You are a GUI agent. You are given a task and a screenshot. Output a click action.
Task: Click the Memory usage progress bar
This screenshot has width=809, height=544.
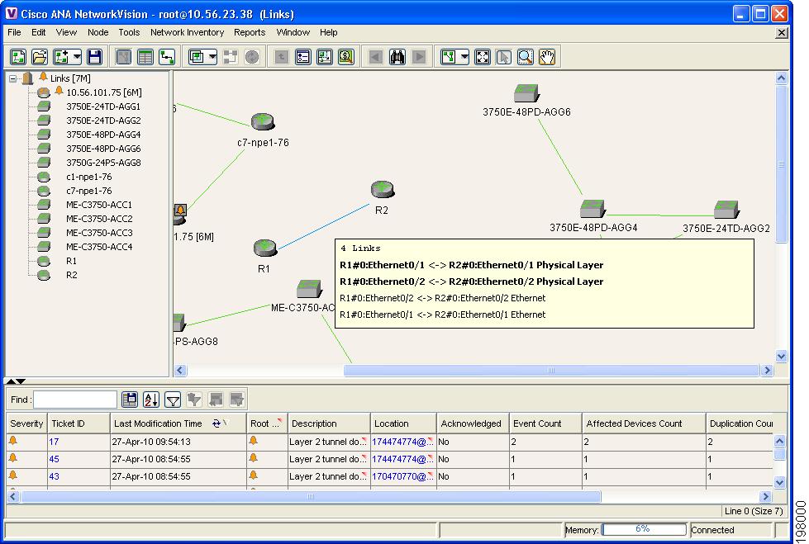pyautogui.click(x=644, y=530)
